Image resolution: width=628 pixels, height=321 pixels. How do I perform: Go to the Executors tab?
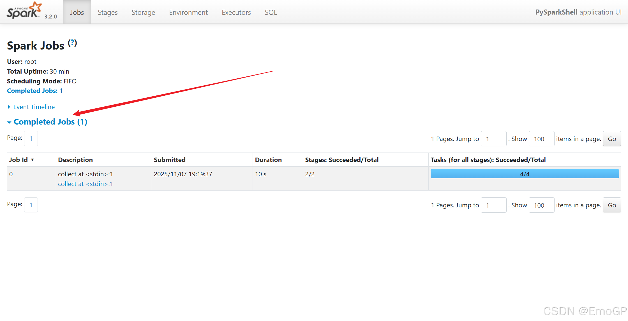[236, 12]
